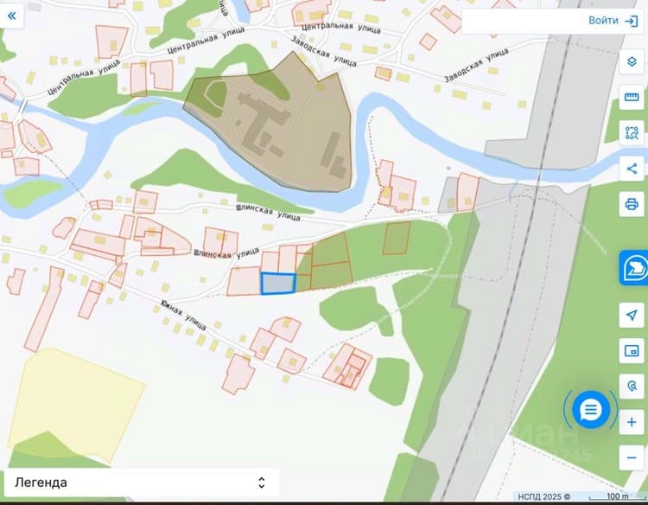Collapse sidebar with double chevron button
Viewport: 648px width, 505px height.
(x=11, y=16)
